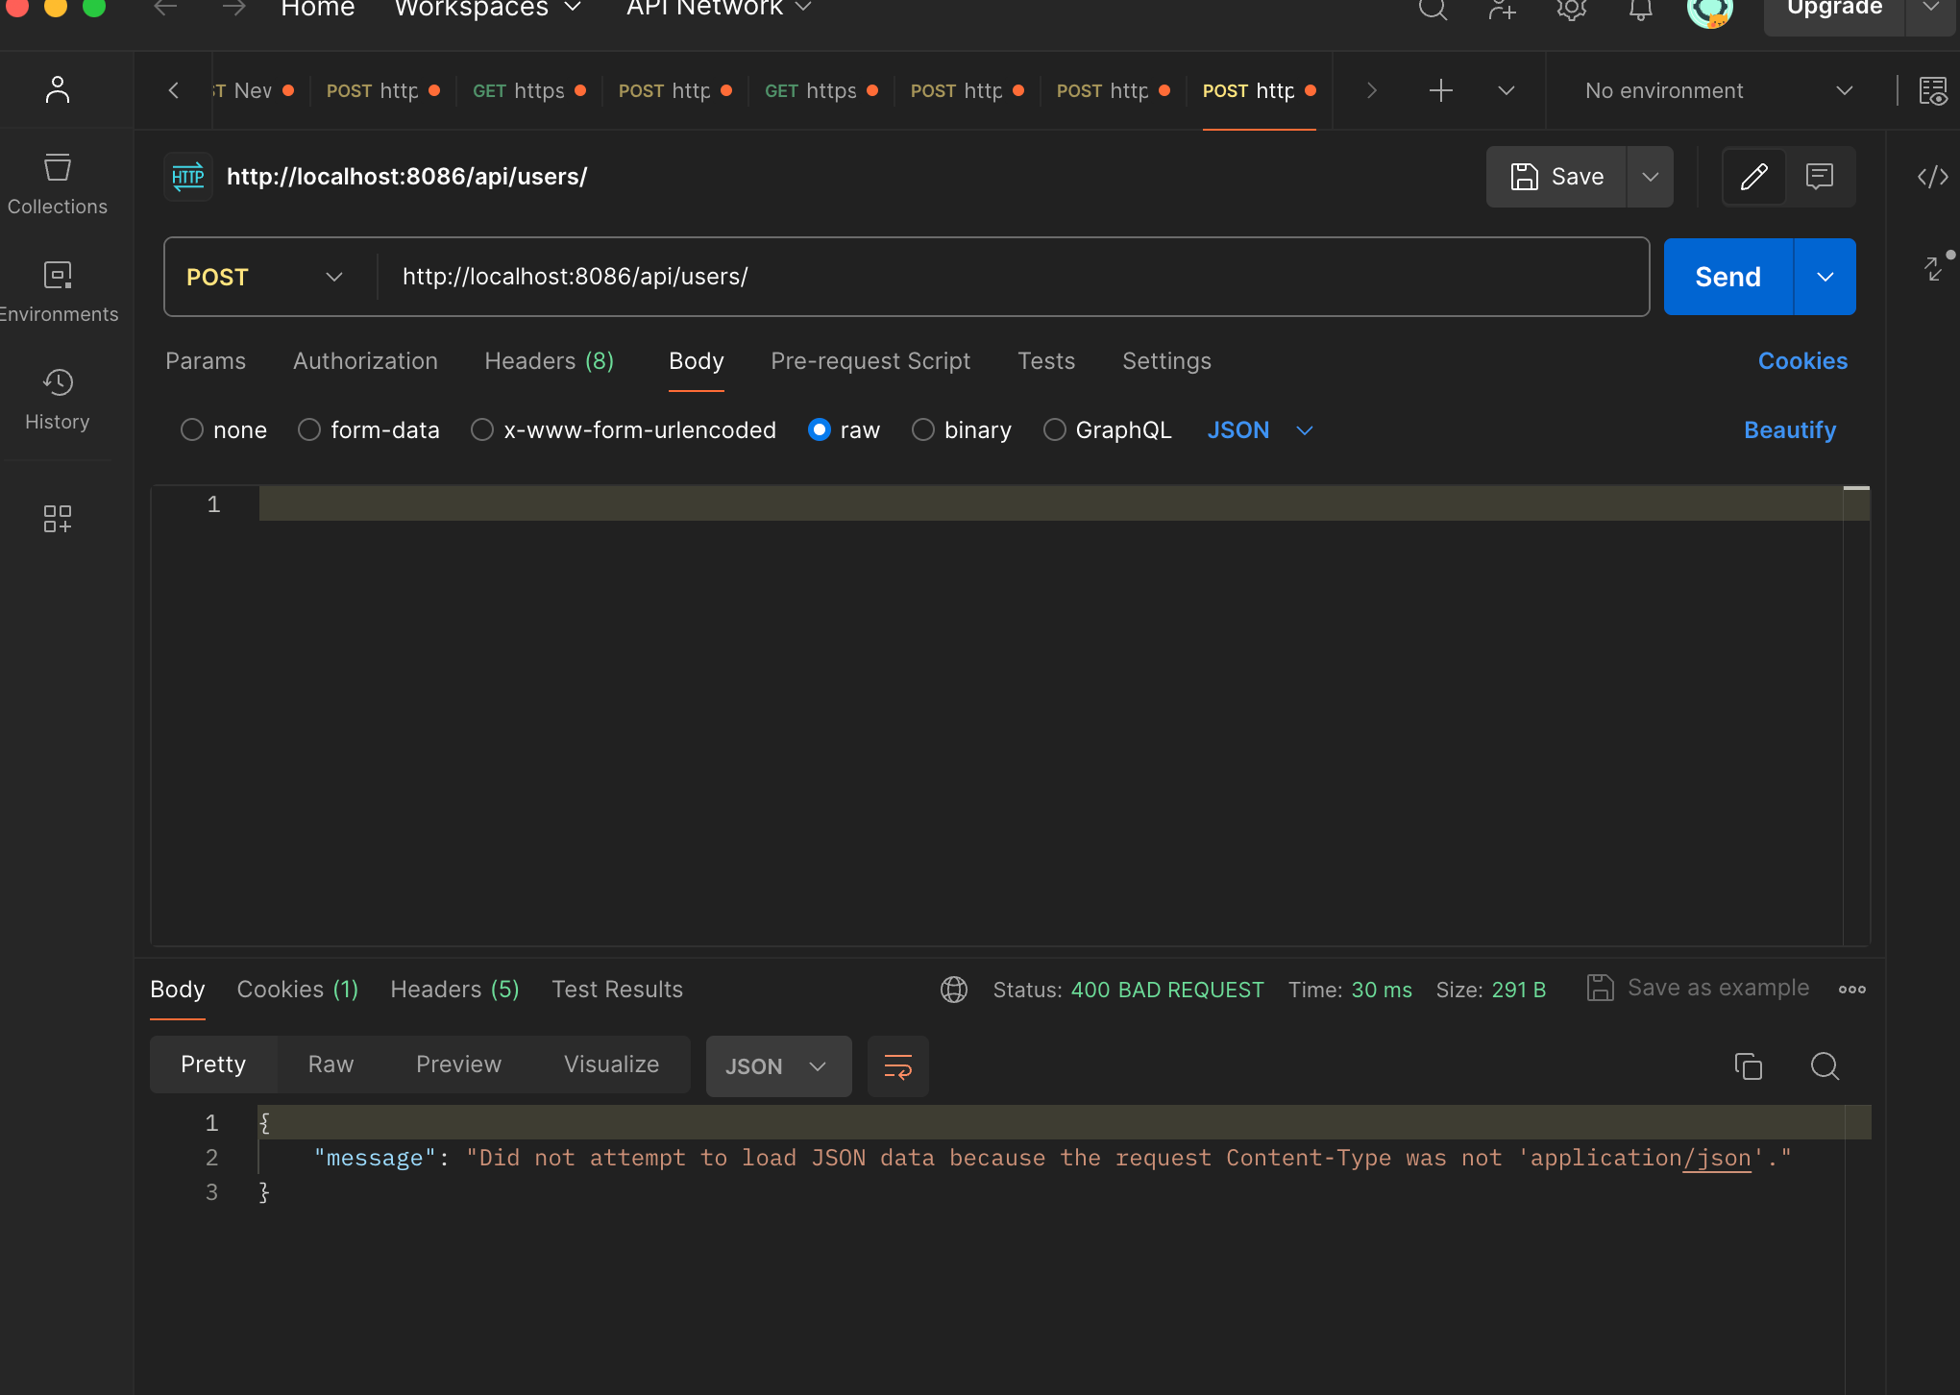Click the Beautify link
Image resolution: width=1960 pixels, height=1395 pixels.
coord(1790,430)
